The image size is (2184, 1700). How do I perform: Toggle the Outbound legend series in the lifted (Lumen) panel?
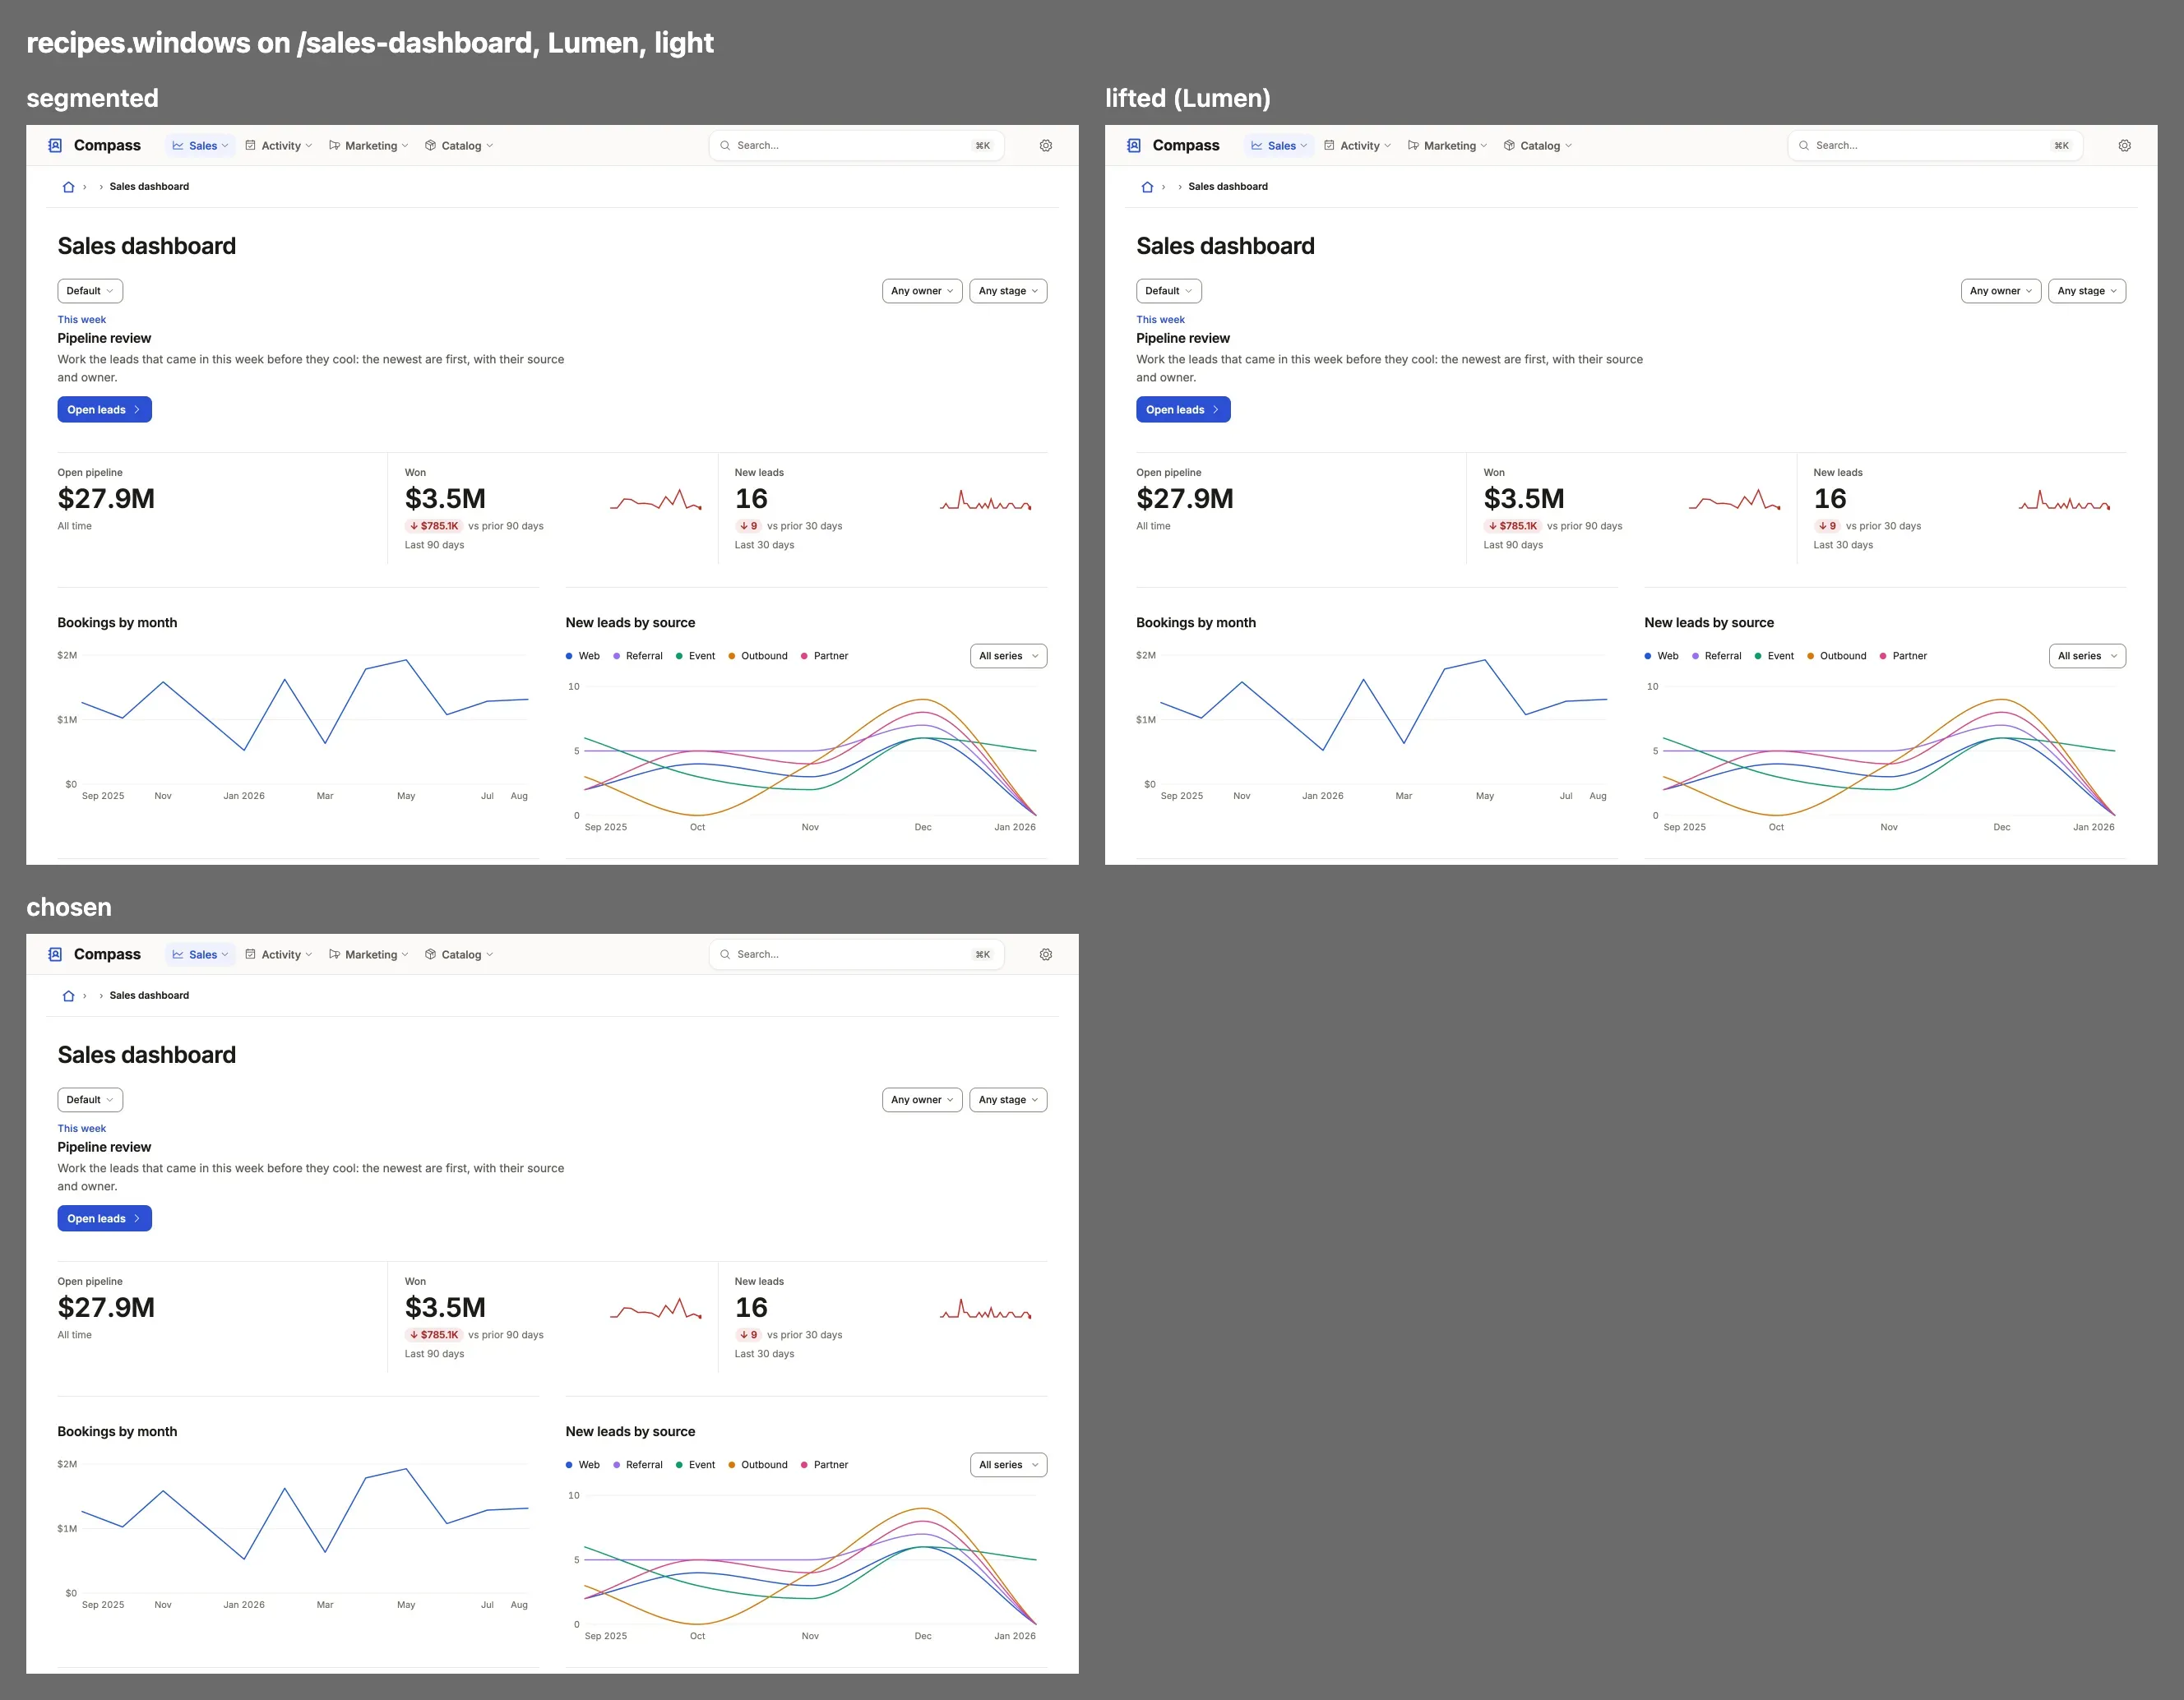tap(1837, 656)
